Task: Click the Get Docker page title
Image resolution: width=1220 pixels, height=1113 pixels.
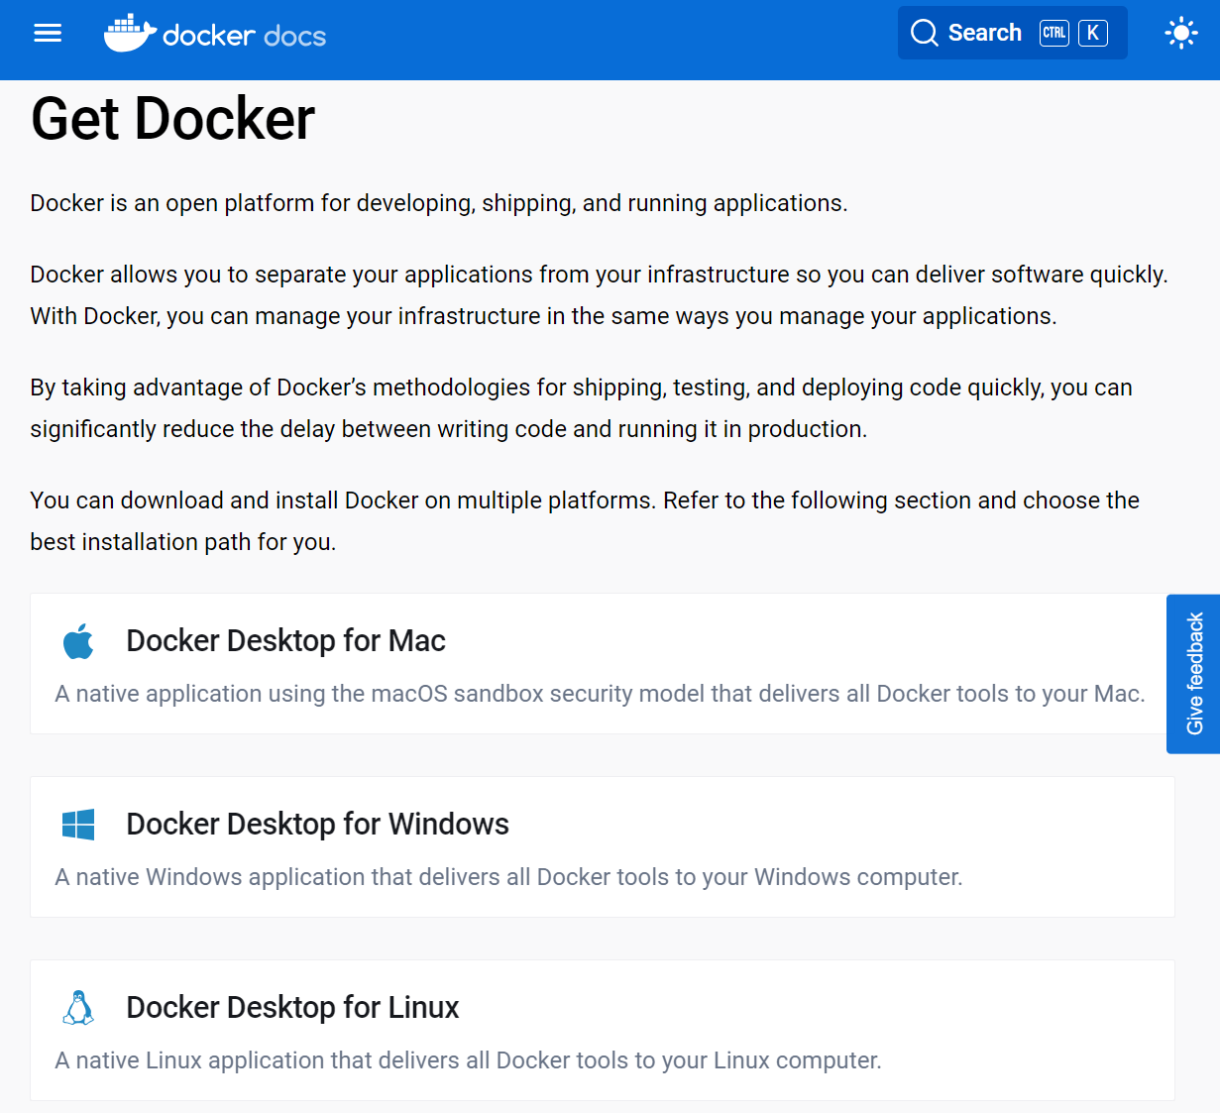Action: [x=172, y=119]
